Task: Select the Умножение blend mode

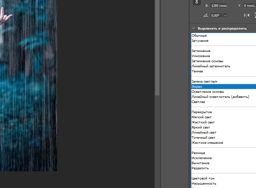Action: pyautogui.click(x=201, y=56)
